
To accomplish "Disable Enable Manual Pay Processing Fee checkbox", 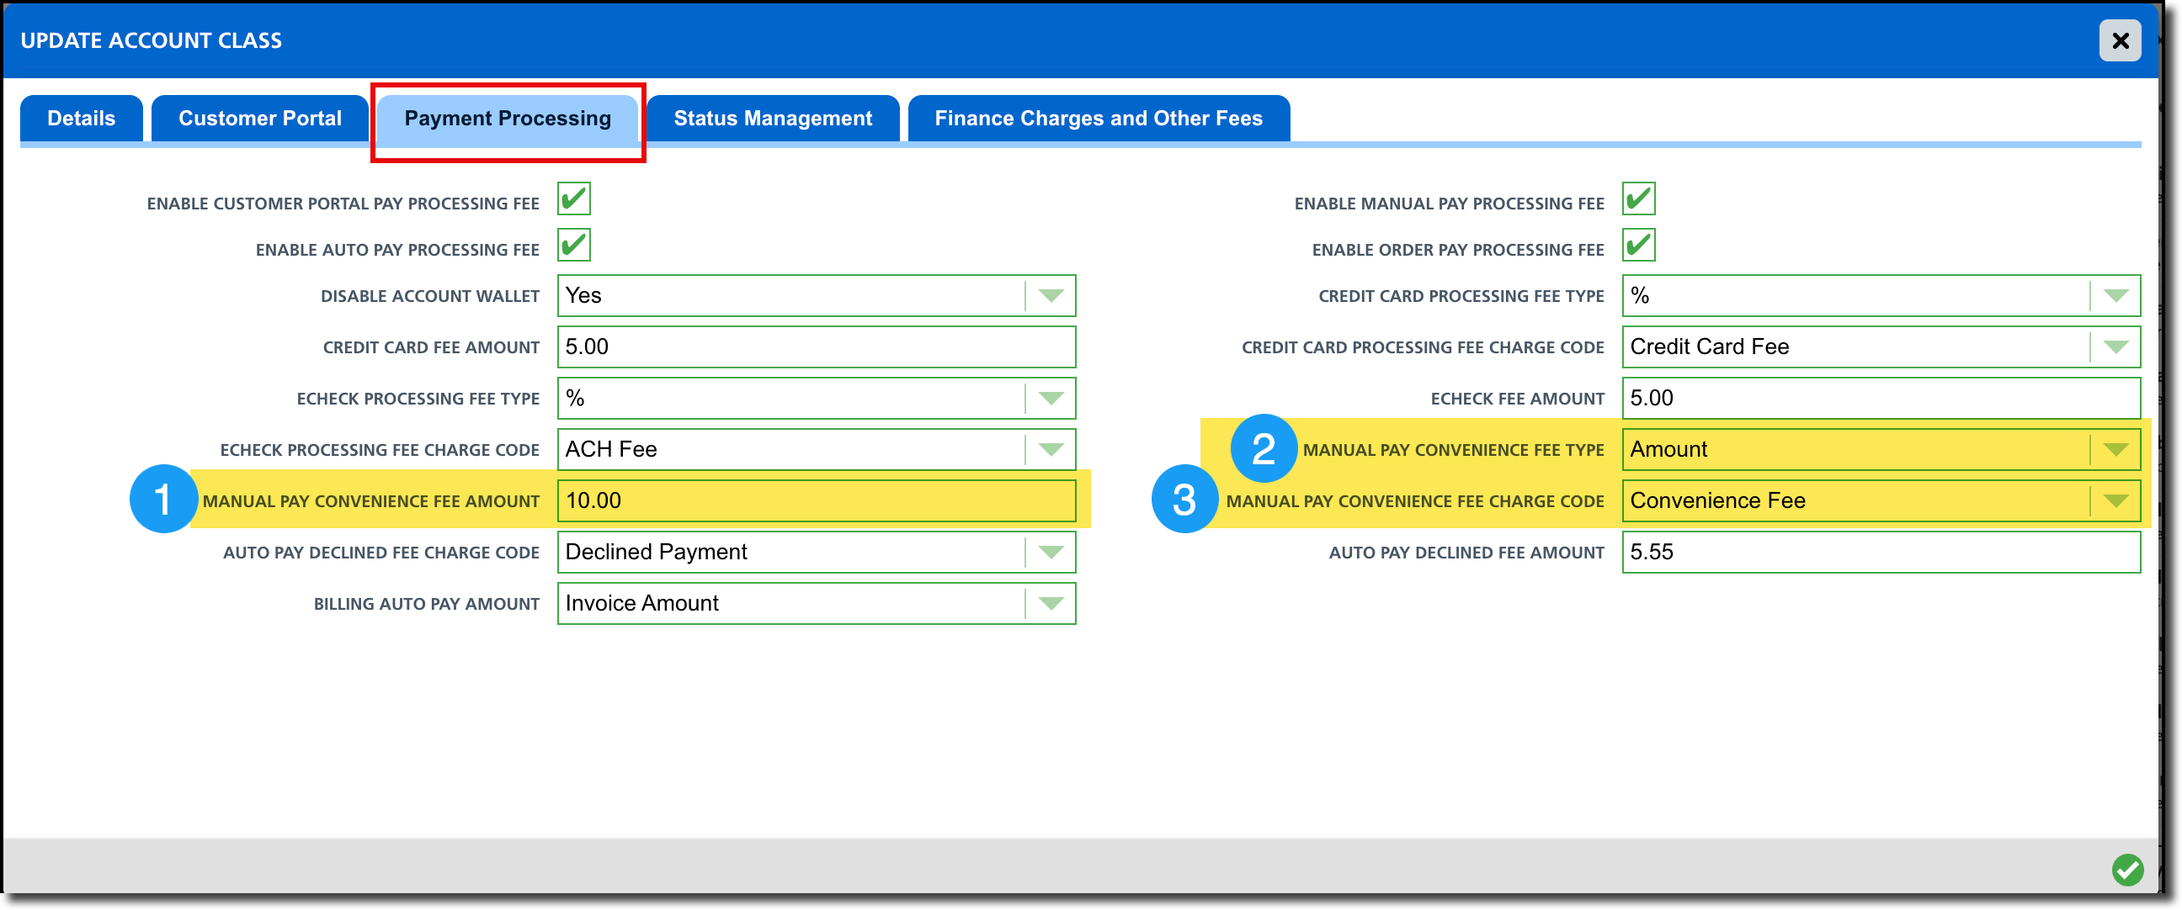I will 1638,200.
